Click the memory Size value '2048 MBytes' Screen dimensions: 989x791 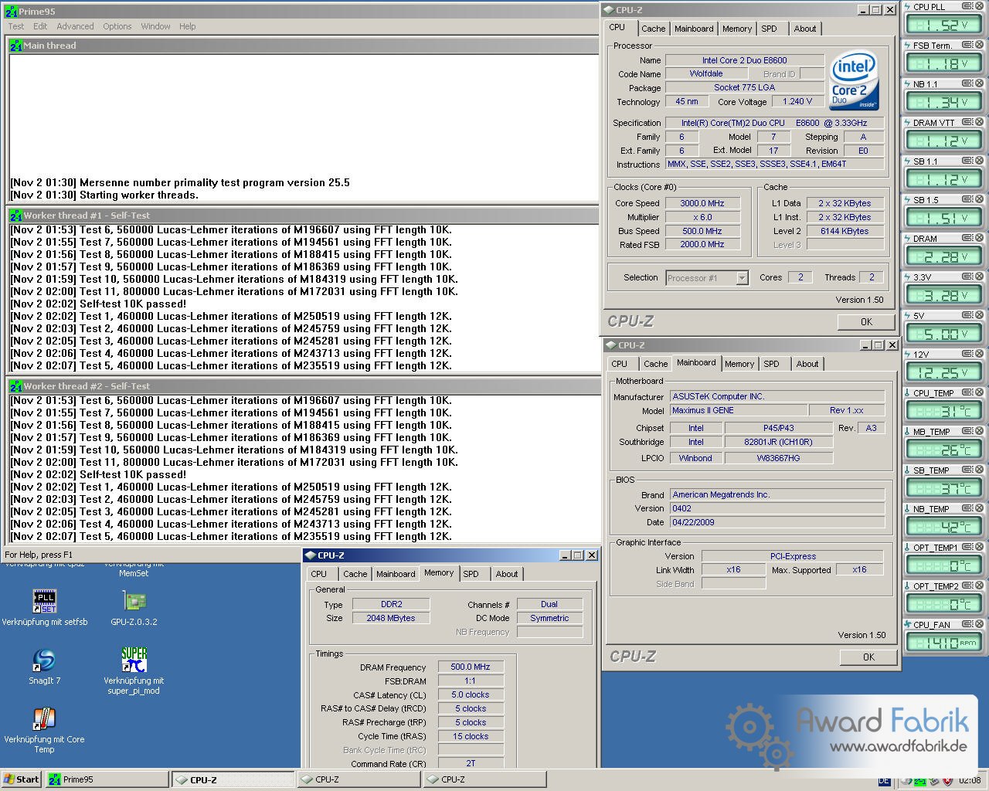(391, 618)
